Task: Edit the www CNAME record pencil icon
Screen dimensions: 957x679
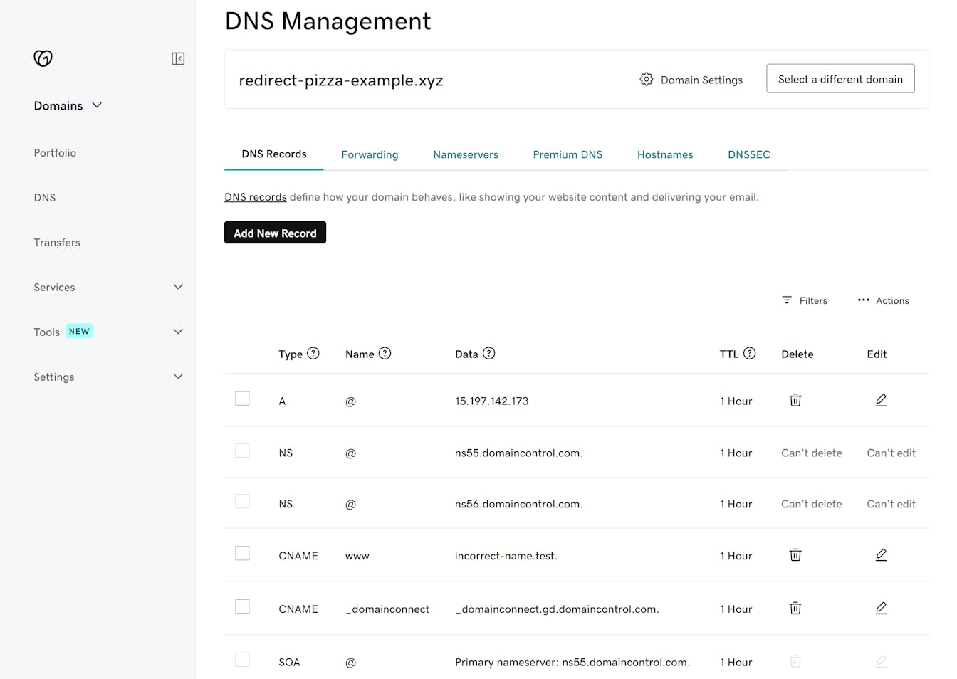Action: 881,554
